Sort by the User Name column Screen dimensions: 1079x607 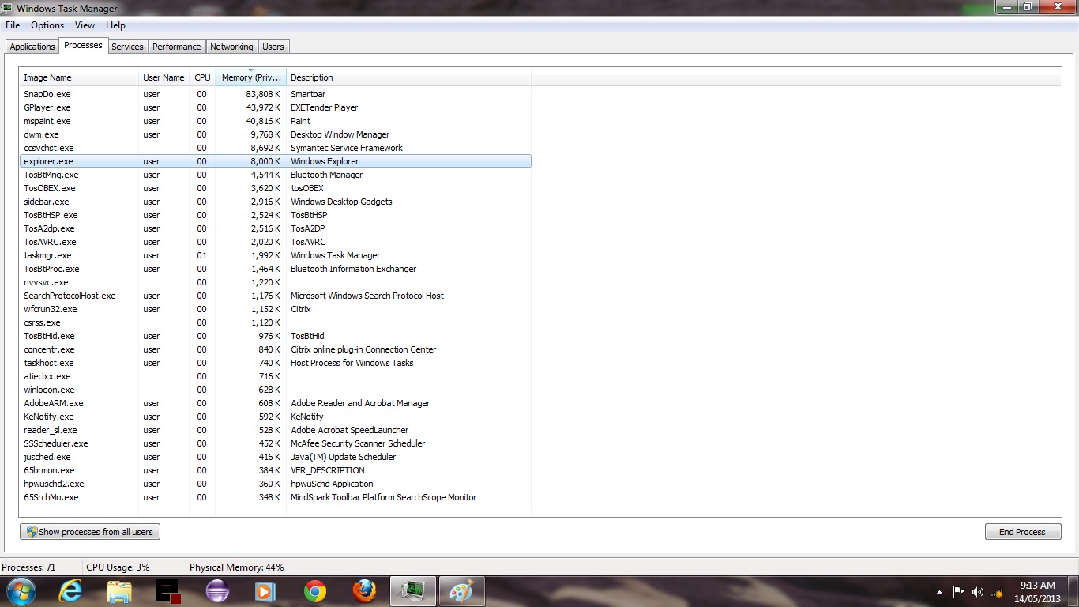coord(164,77)
